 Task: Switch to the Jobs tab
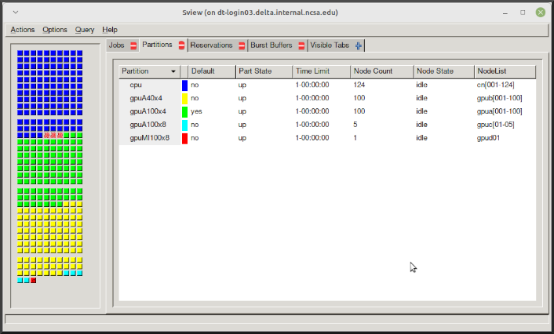[x=117, y=45]
